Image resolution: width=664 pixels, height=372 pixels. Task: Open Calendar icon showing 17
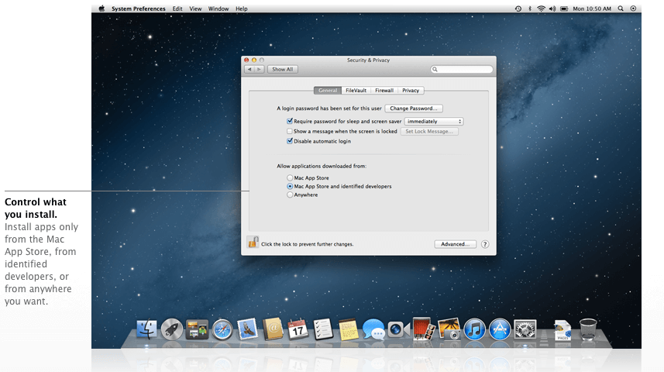point(298,329)
